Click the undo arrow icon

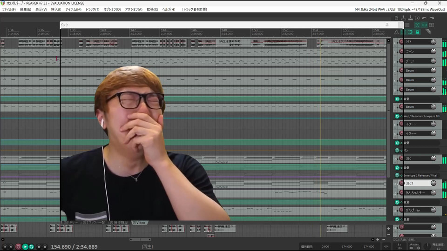[x=424, y=18]
